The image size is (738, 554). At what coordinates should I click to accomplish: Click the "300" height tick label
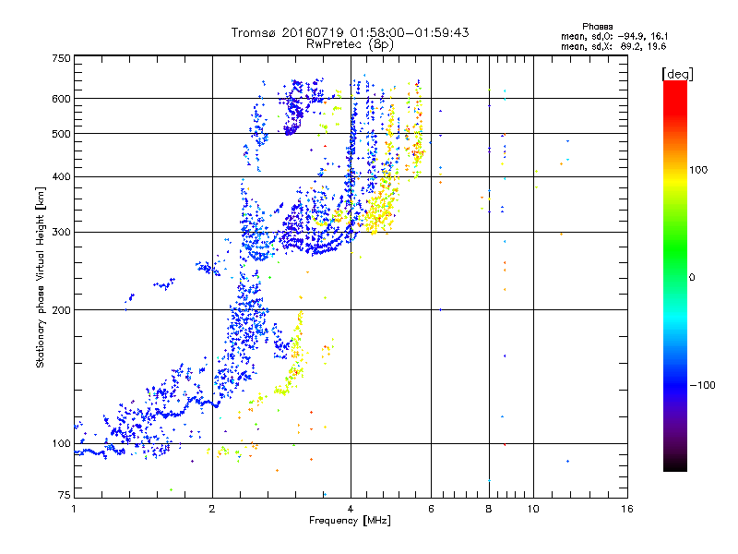pos(61,233)
